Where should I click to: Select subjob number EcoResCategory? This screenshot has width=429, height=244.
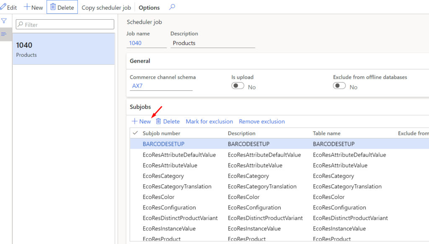[x=163, y=176]
